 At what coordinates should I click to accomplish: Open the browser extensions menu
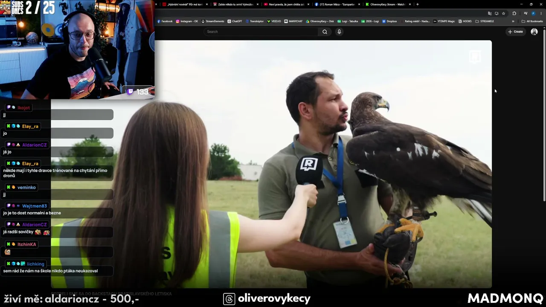pyautogui.click(x=514, y=13)
